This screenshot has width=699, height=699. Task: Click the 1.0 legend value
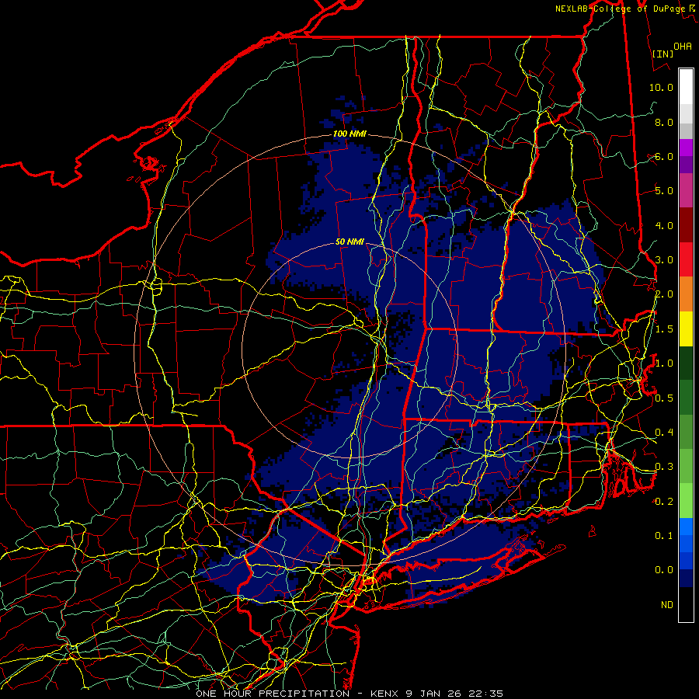[664, 363]
